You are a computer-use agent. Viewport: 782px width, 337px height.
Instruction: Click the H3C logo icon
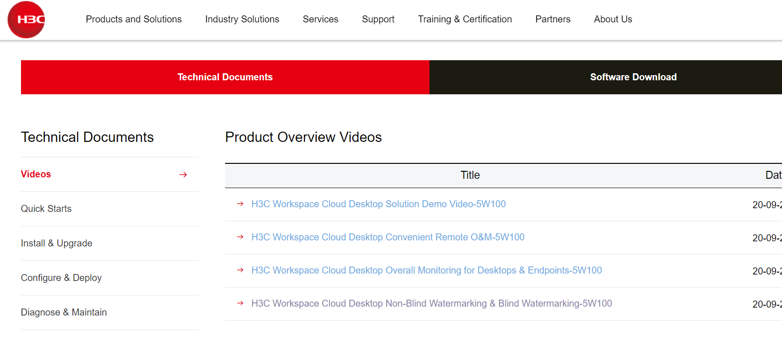click(x=26, y=20)
